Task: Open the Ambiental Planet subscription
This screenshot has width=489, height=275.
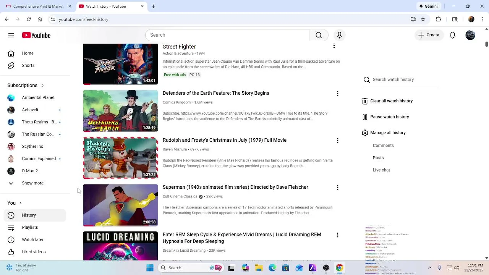Action: [35, 98]
